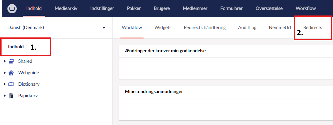Click the Webguide home icon
Screen dimensions: 333x125
click(x=11, y=73)
